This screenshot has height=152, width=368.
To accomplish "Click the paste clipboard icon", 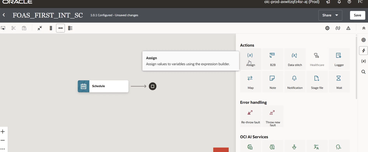I will click(x=24, y=28).
